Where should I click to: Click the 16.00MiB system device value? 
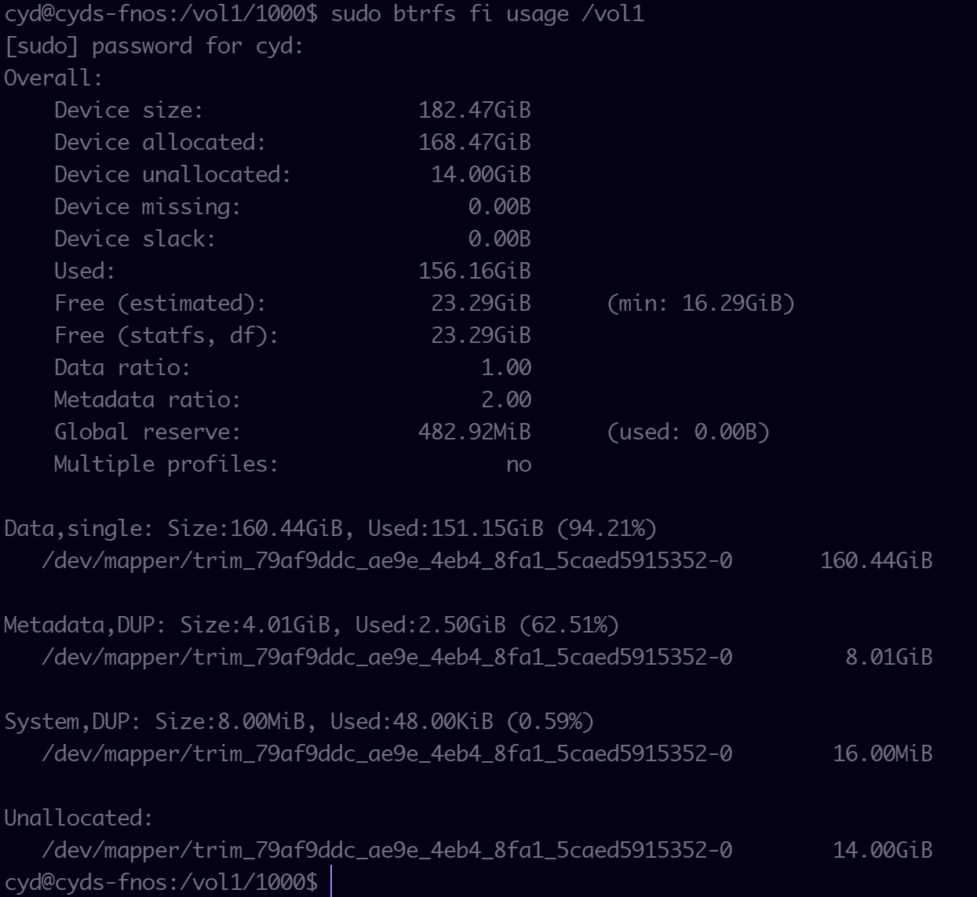pyautogui.click(x=883, y=753)
